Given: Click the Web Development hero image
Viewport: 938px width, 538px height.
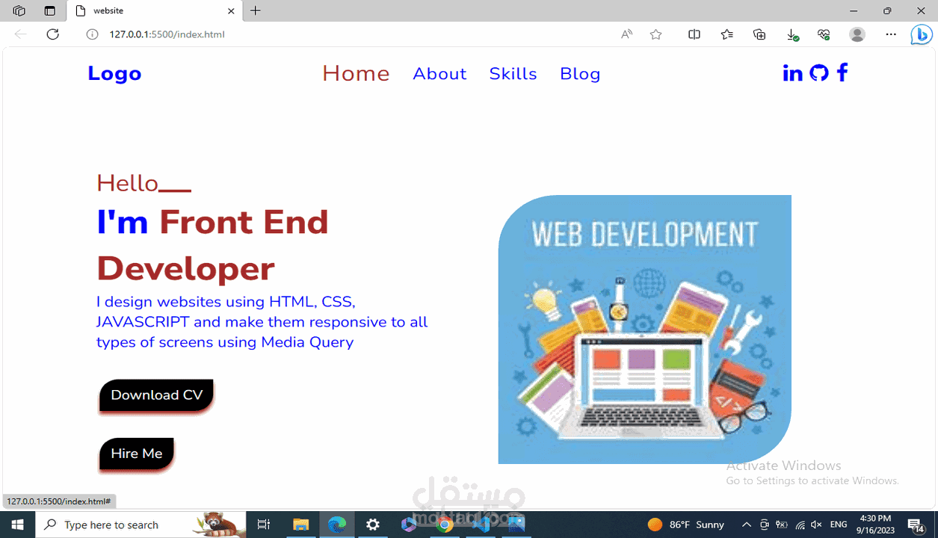Looking at the screenshot, I should click(x=644, y=330).
